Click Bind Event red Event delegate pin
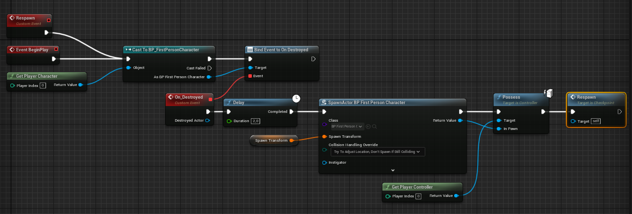This screenshot has width=632, height=214. coord(250,76)
